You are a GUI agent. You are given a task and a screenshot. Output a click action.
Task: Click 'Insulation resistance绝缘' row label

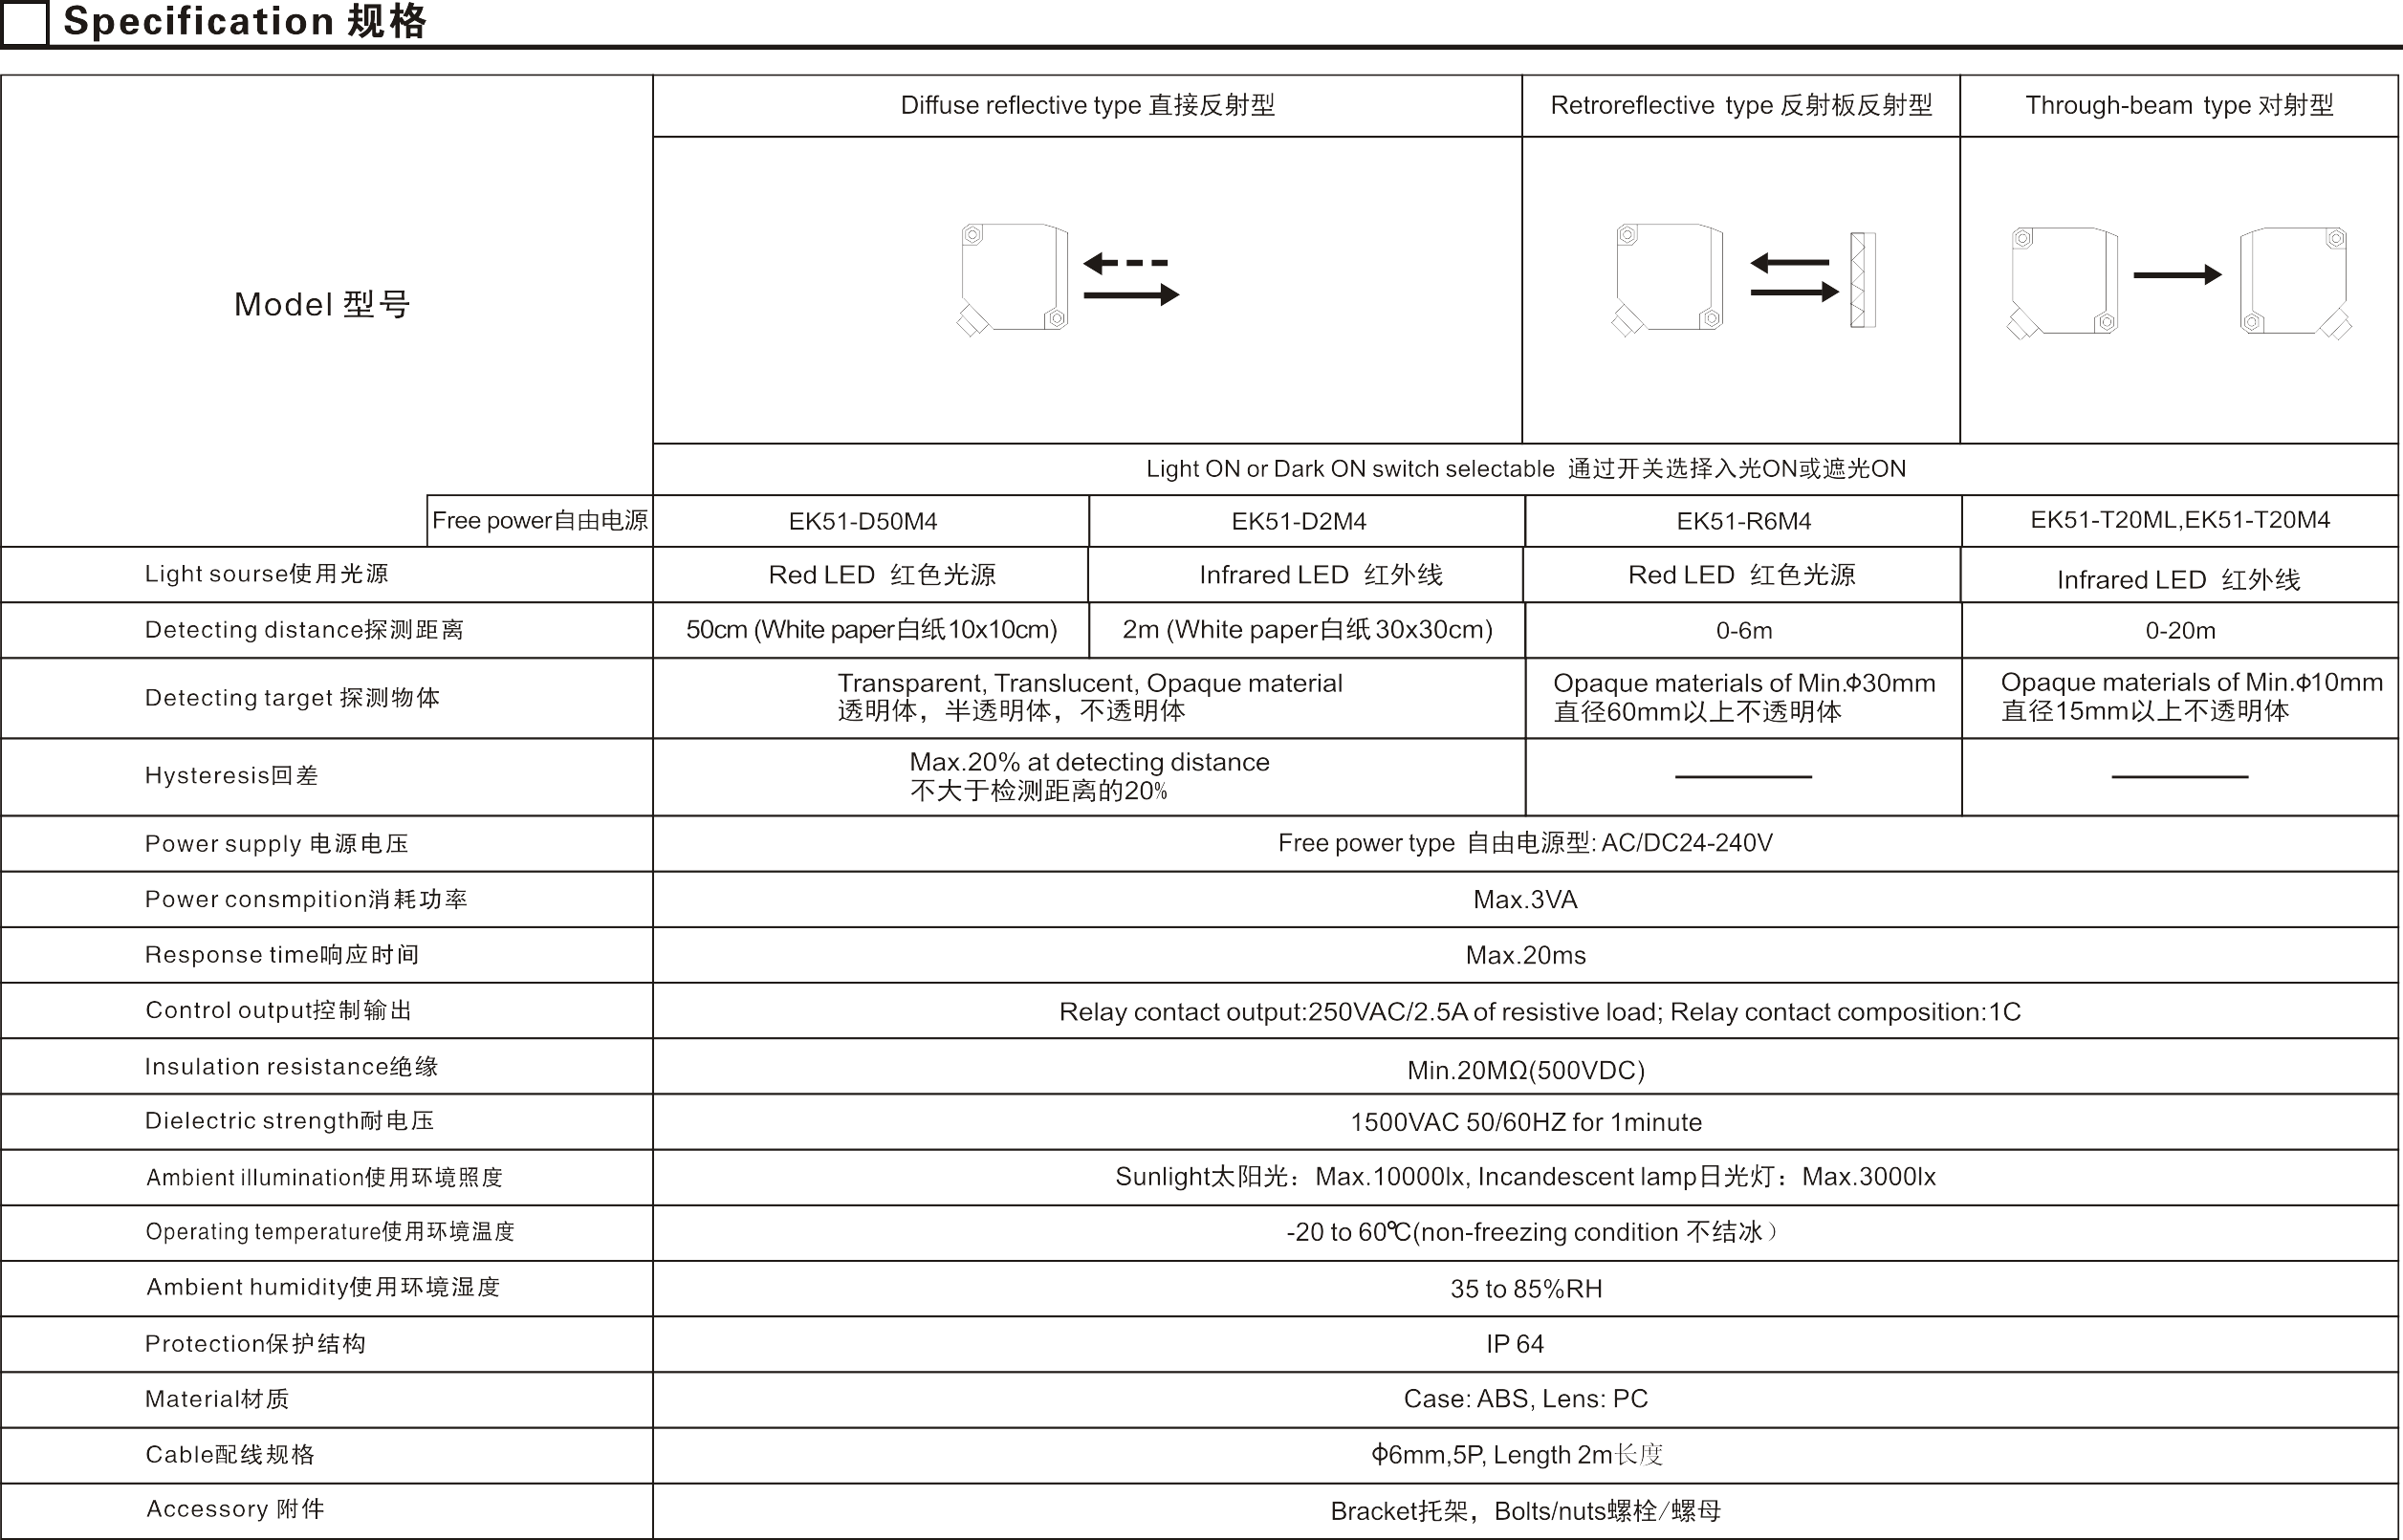291,1067
